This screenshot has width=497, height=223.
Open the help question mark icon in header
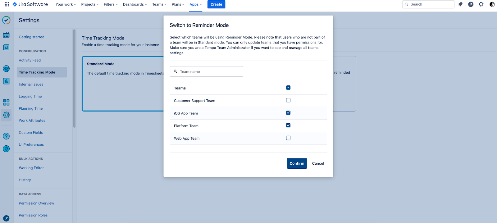pyautogui.click(x=471, y=4)
